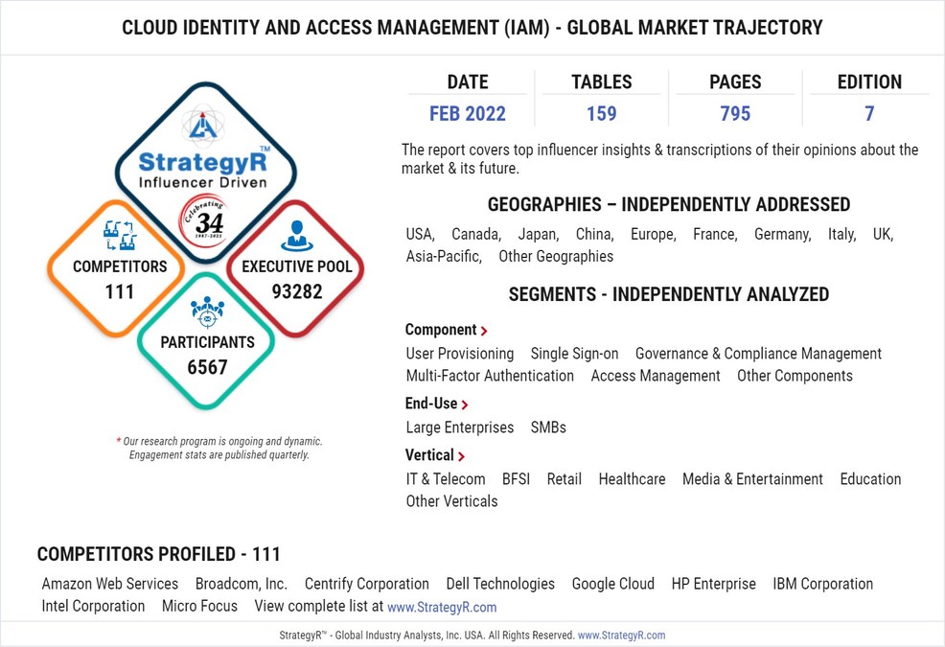Expand the End-Use segment chevron
945x647 pixels.
[465, 404]
